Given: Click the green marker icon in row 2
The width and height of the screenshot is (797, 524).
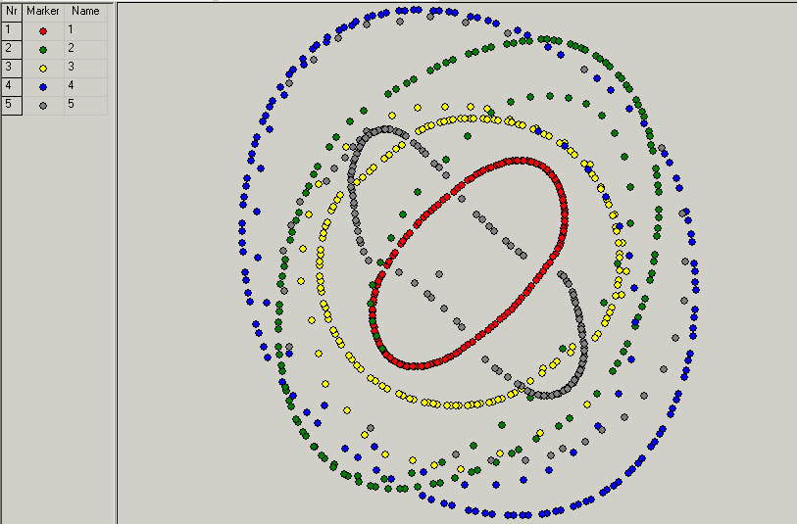Looking at the screenshot, I should point(43,49).
